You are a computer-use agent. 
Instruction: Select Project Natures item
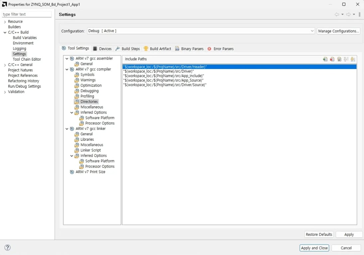click(x=20, y=70)
